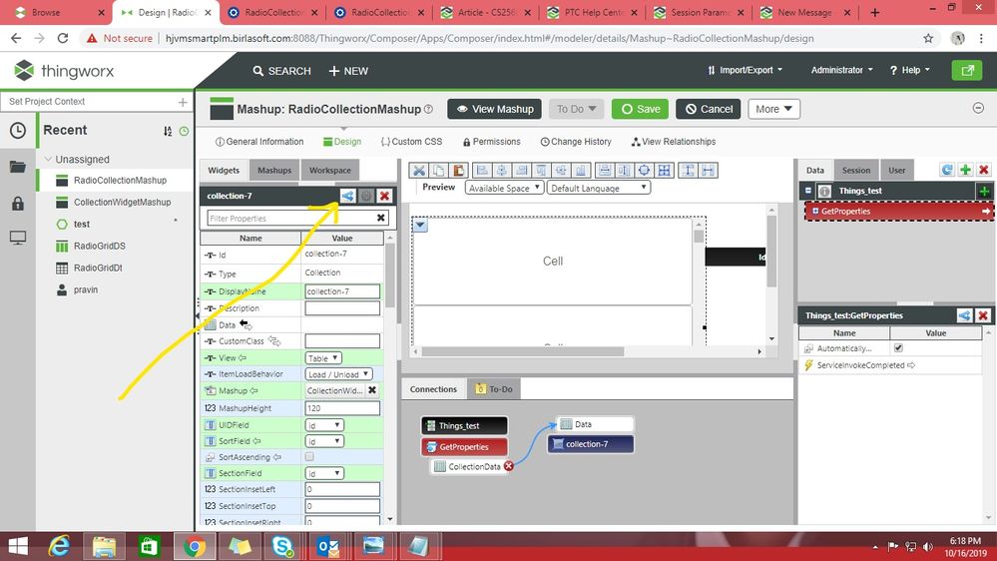Add a project context with plus icon

[183, 102]
